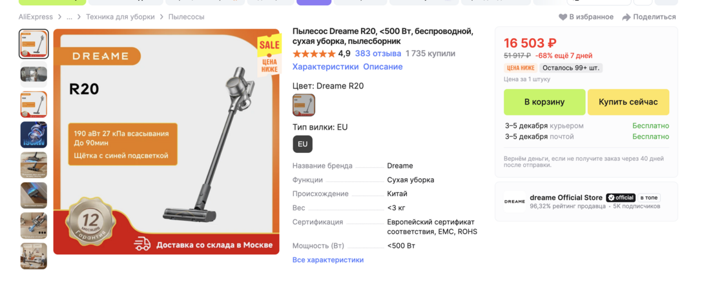This screenshot has height=284, width=704.
Task: Click the heart icon for В избранное
Action: coord(563,17)
